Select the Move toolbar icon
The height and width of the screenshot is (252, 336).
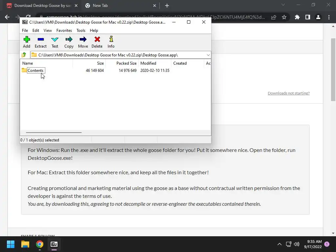coord(83,42)
